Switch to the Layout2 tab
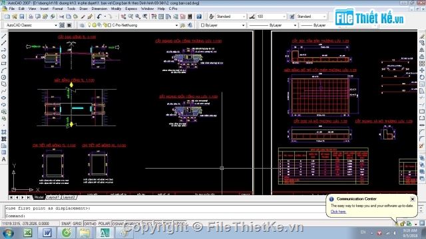 coord(69,197)
